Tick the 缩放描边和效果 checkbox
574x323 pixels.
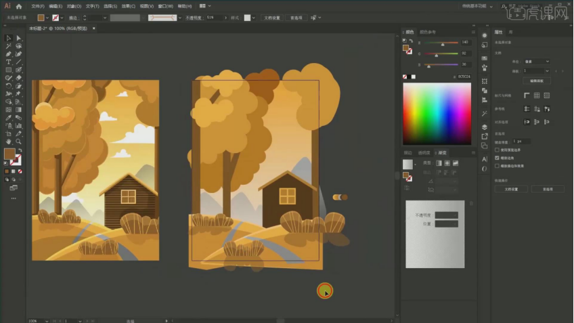(498, 166)
